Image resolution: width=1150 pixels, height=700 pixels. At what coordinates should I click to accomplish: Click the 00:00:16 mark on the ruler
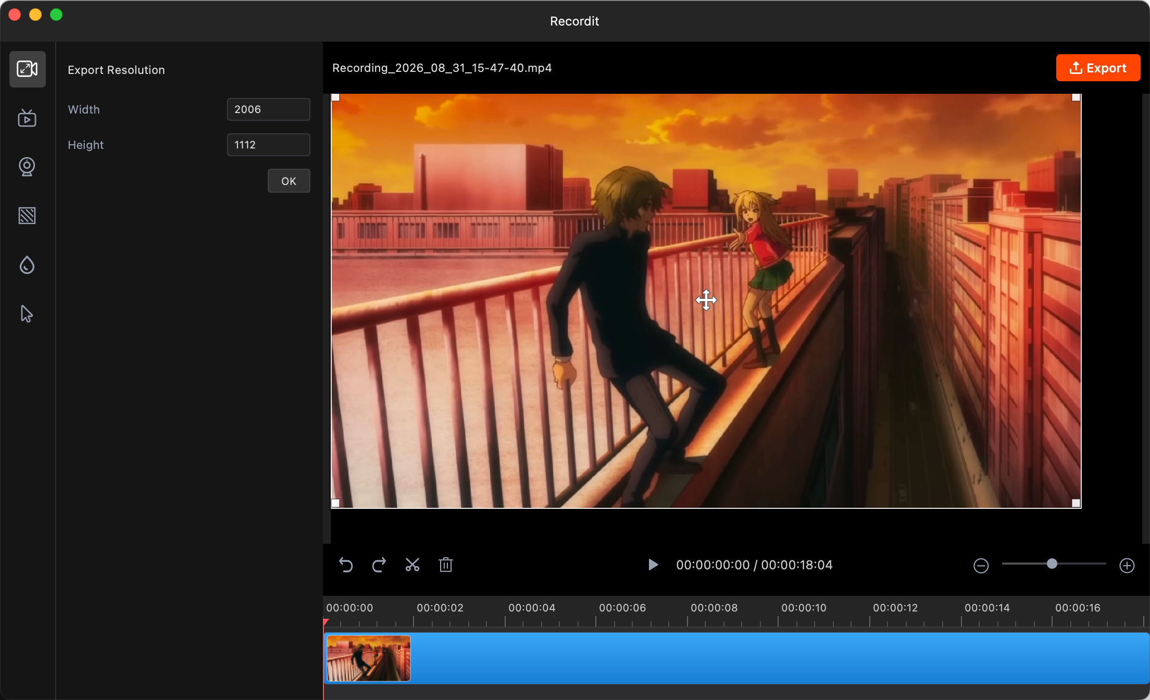(x=1078, y=608)
